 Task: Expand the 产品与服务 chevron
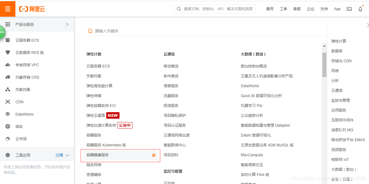[x=67, y=24]
